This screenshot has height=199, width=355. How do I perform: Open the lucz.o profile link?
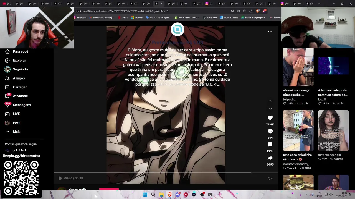[x=322, y=99]
